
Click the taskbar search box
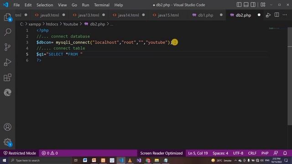[x=40, y=160]
